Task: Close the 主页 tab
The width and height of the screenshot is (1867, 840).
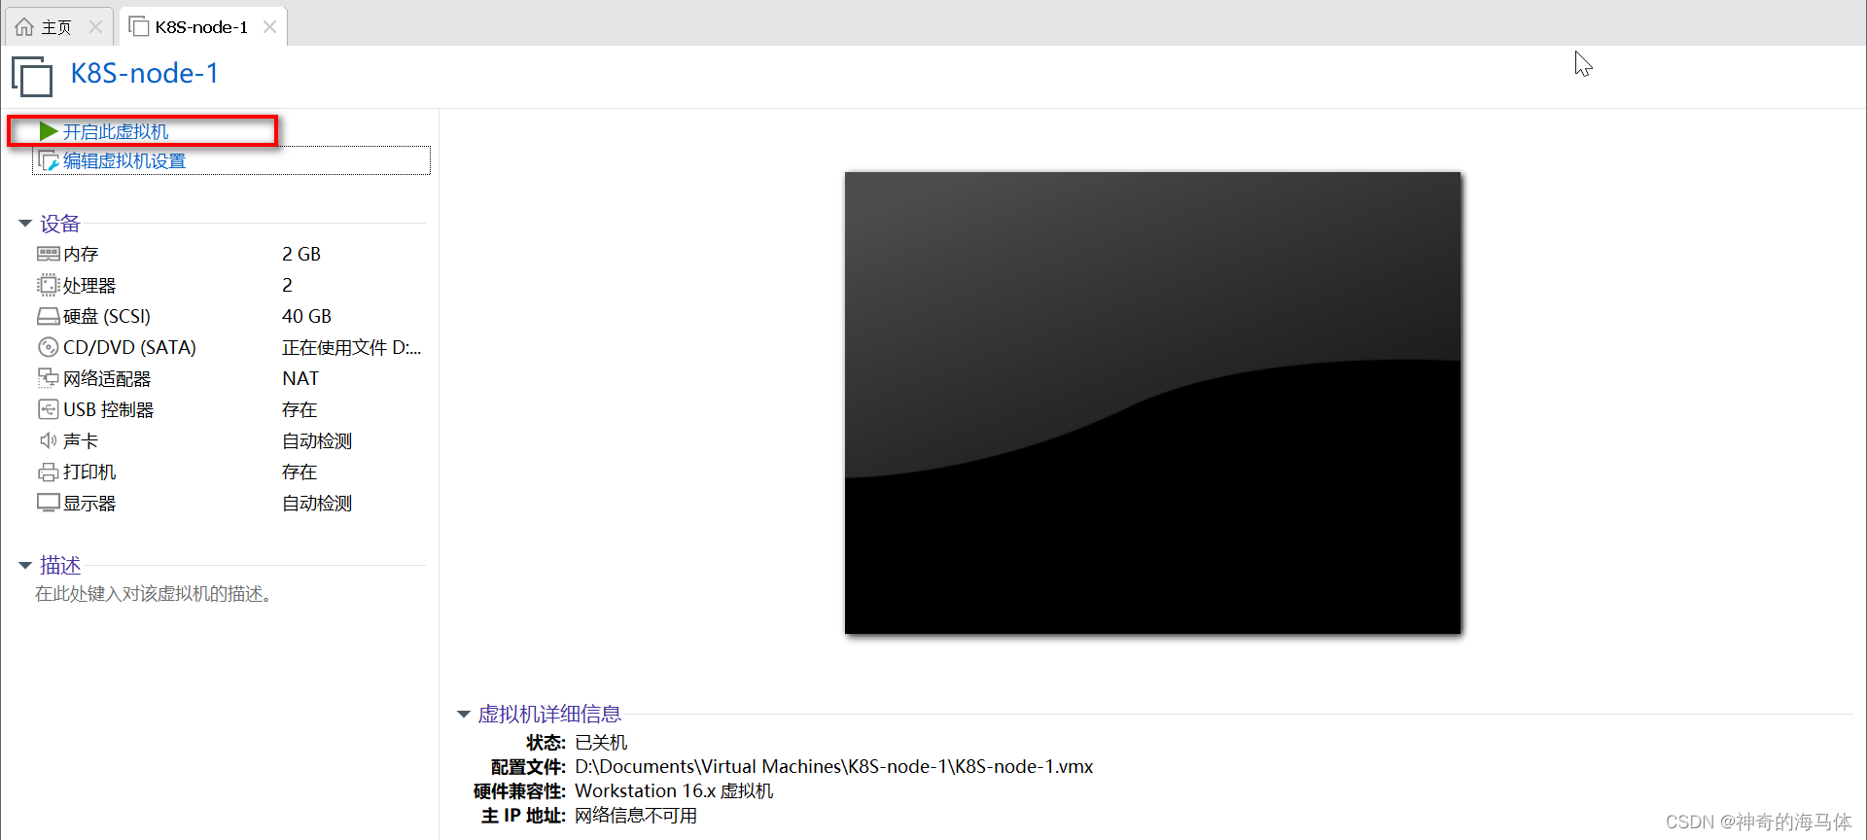Action: coord(96,27)
